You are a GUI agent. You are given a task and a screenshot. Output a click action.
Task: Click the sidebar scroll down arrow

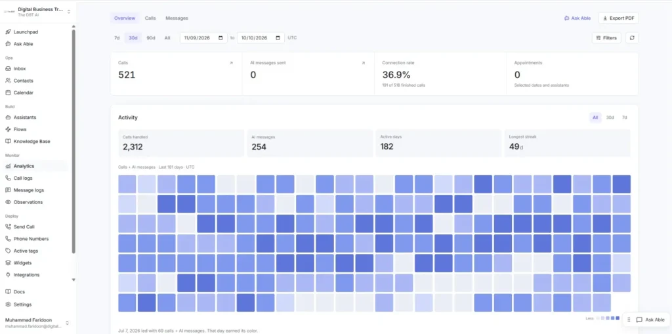click(73, 280)
